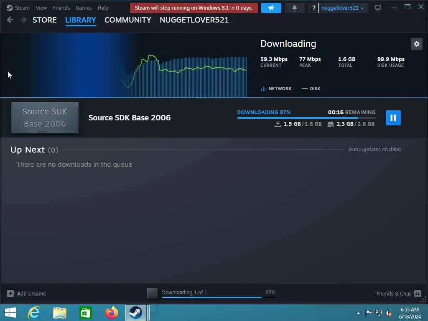
Task: Expand the nuggetlover521 account dropdown
Action: coord(343,8)
